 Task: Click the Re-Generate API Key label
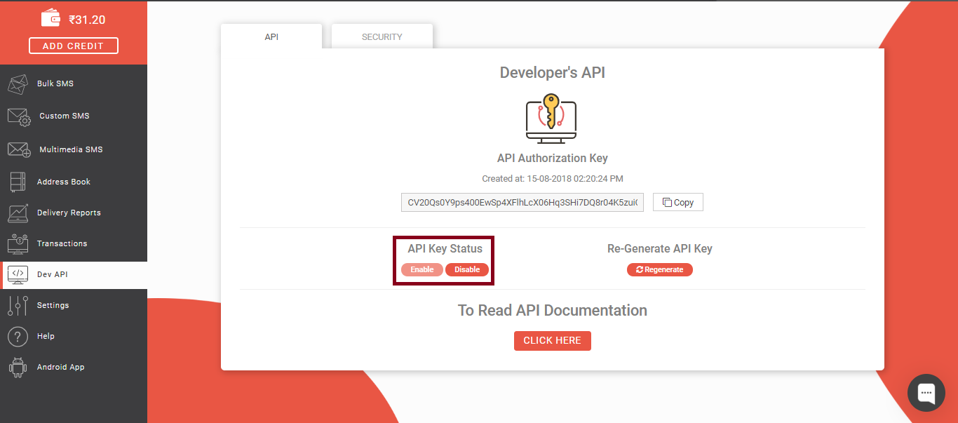660,248
